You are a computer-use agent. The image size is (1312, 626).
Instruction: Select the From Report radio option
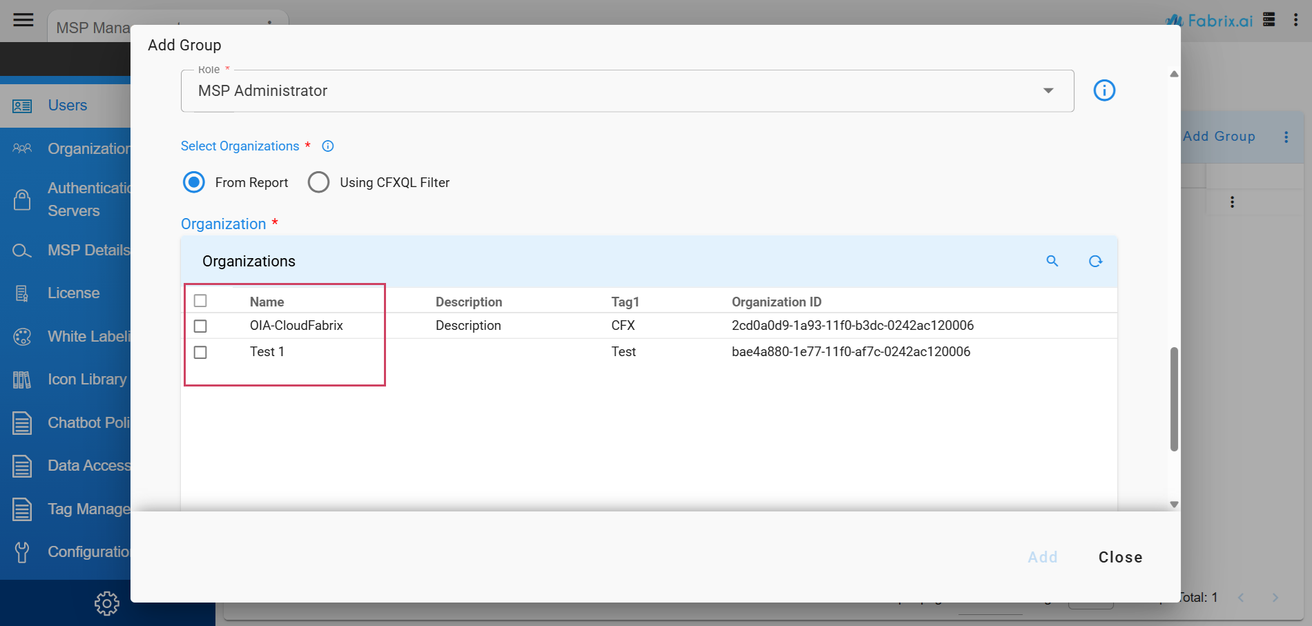coord(194,182)
